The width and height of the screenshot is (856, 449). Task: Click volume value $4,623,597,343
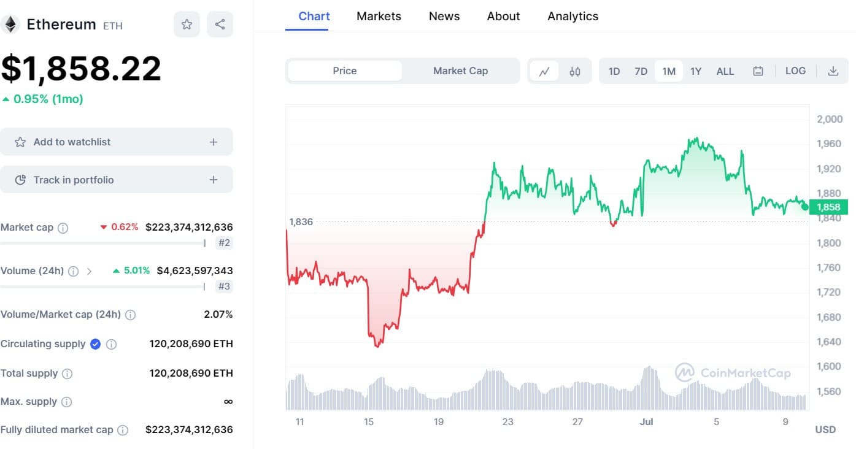(195, 271)
